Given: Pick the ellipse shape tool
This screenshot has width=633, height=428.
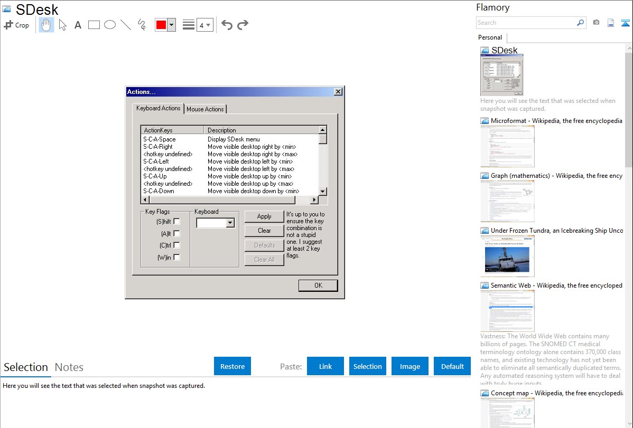Looking at the screenshot, I should (110, 25).
